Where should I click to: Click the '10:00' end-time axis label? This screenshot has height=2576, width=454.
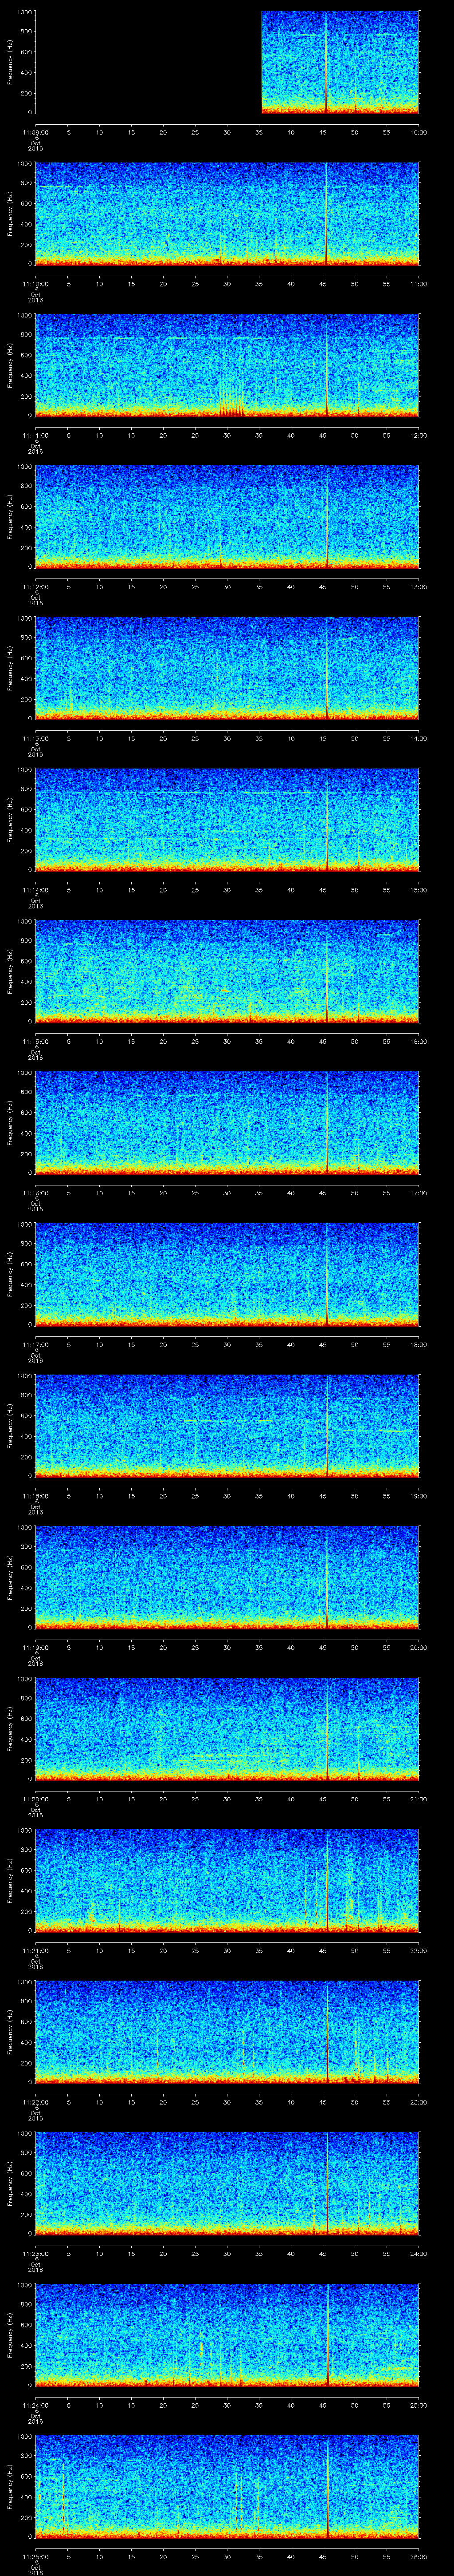tap(418, 132)
